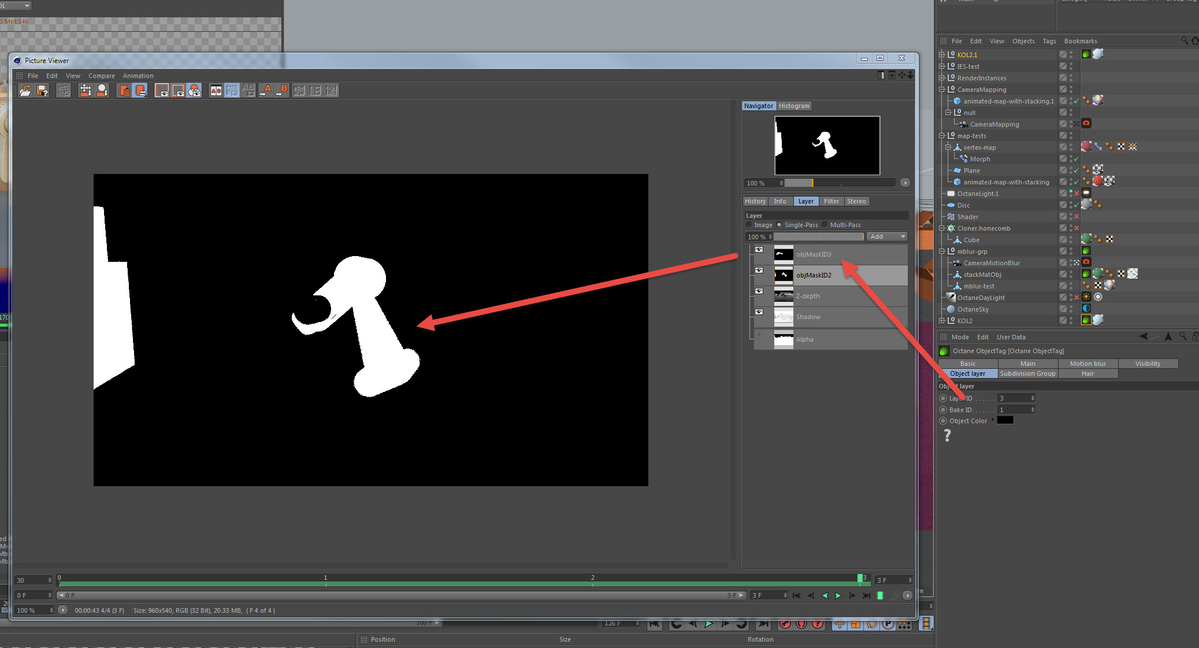Click the RGB channels display icon
This screenshot has height=648, width=1199.
tap(194, 90)
